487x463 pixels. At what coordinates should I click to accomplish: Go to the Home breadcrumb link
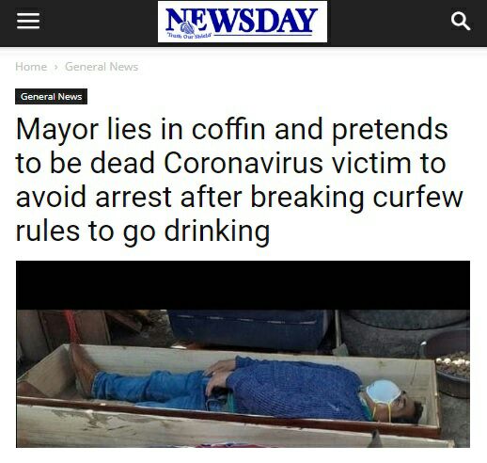[x=31, y=67]
